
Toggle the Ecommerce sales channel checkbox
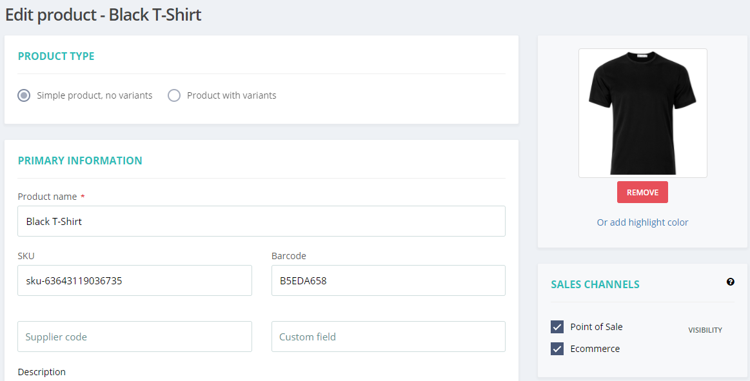point(557,349)
